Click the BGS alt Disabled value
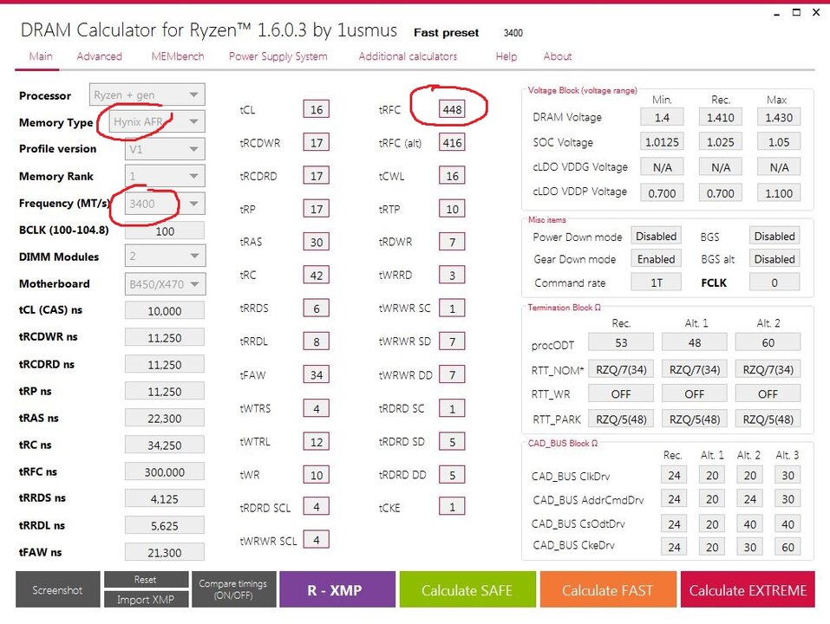This screenshot has height=624, width=830. click(774, 258)
